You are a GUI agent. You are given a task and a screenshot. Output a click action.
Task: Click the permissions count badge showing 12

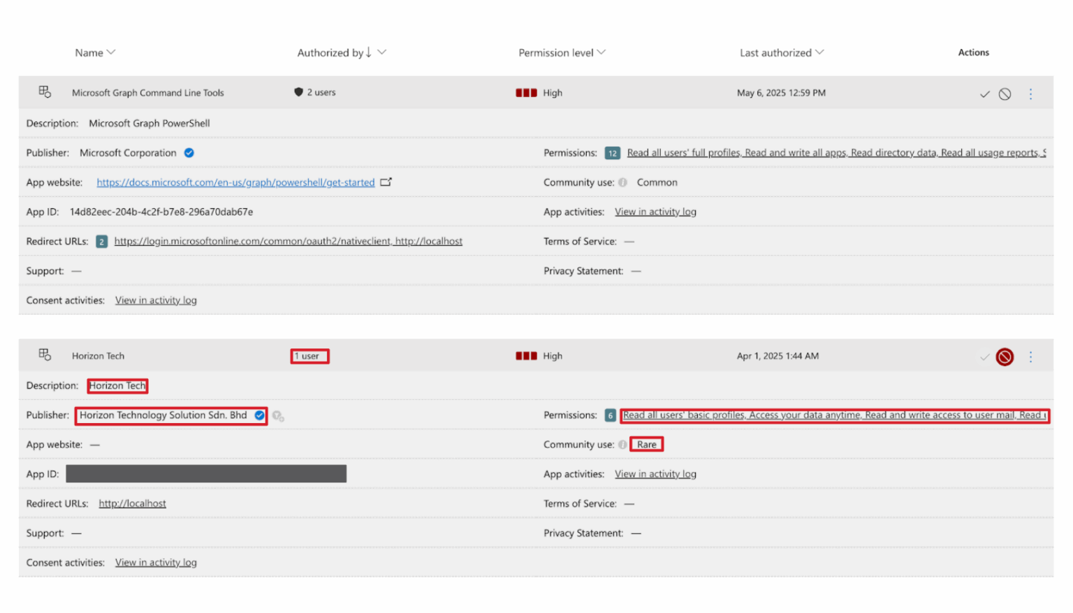click(612, 152)
